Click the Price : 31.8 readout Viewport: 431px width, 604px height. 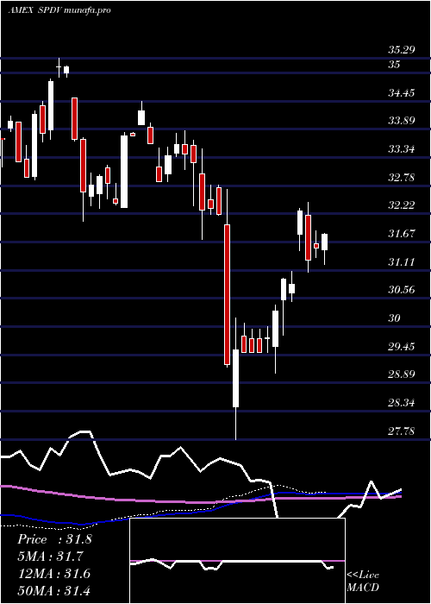54,539
